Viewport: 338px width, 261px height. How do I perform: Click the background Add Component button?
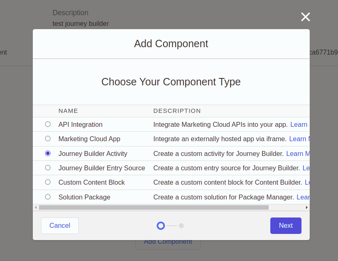coord(168,244)
